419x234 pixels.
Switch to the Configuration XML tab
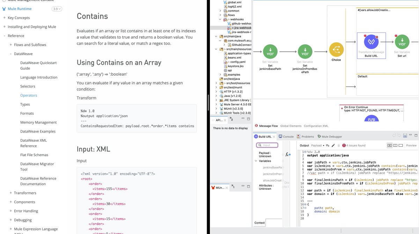point(316,126)
